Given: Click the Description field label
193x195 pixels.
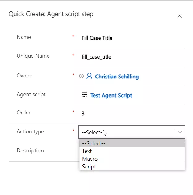Looking at the screenshot, I should tap(30, 151).
